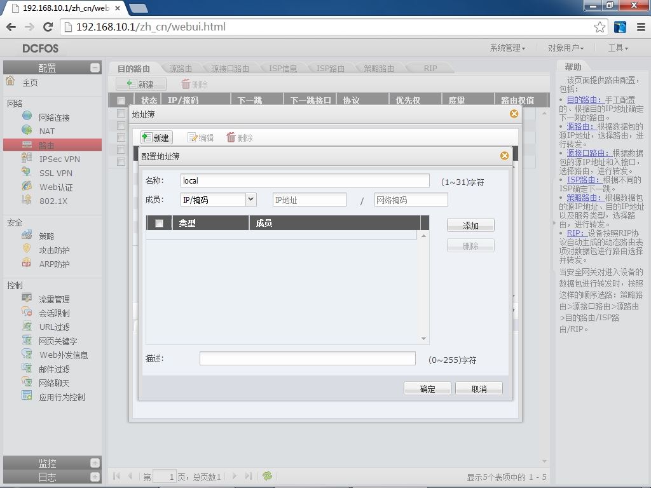This screenshot has width=651, height=488.
Task: Switch to the 策略路由 tab
Action: [379, 69]
